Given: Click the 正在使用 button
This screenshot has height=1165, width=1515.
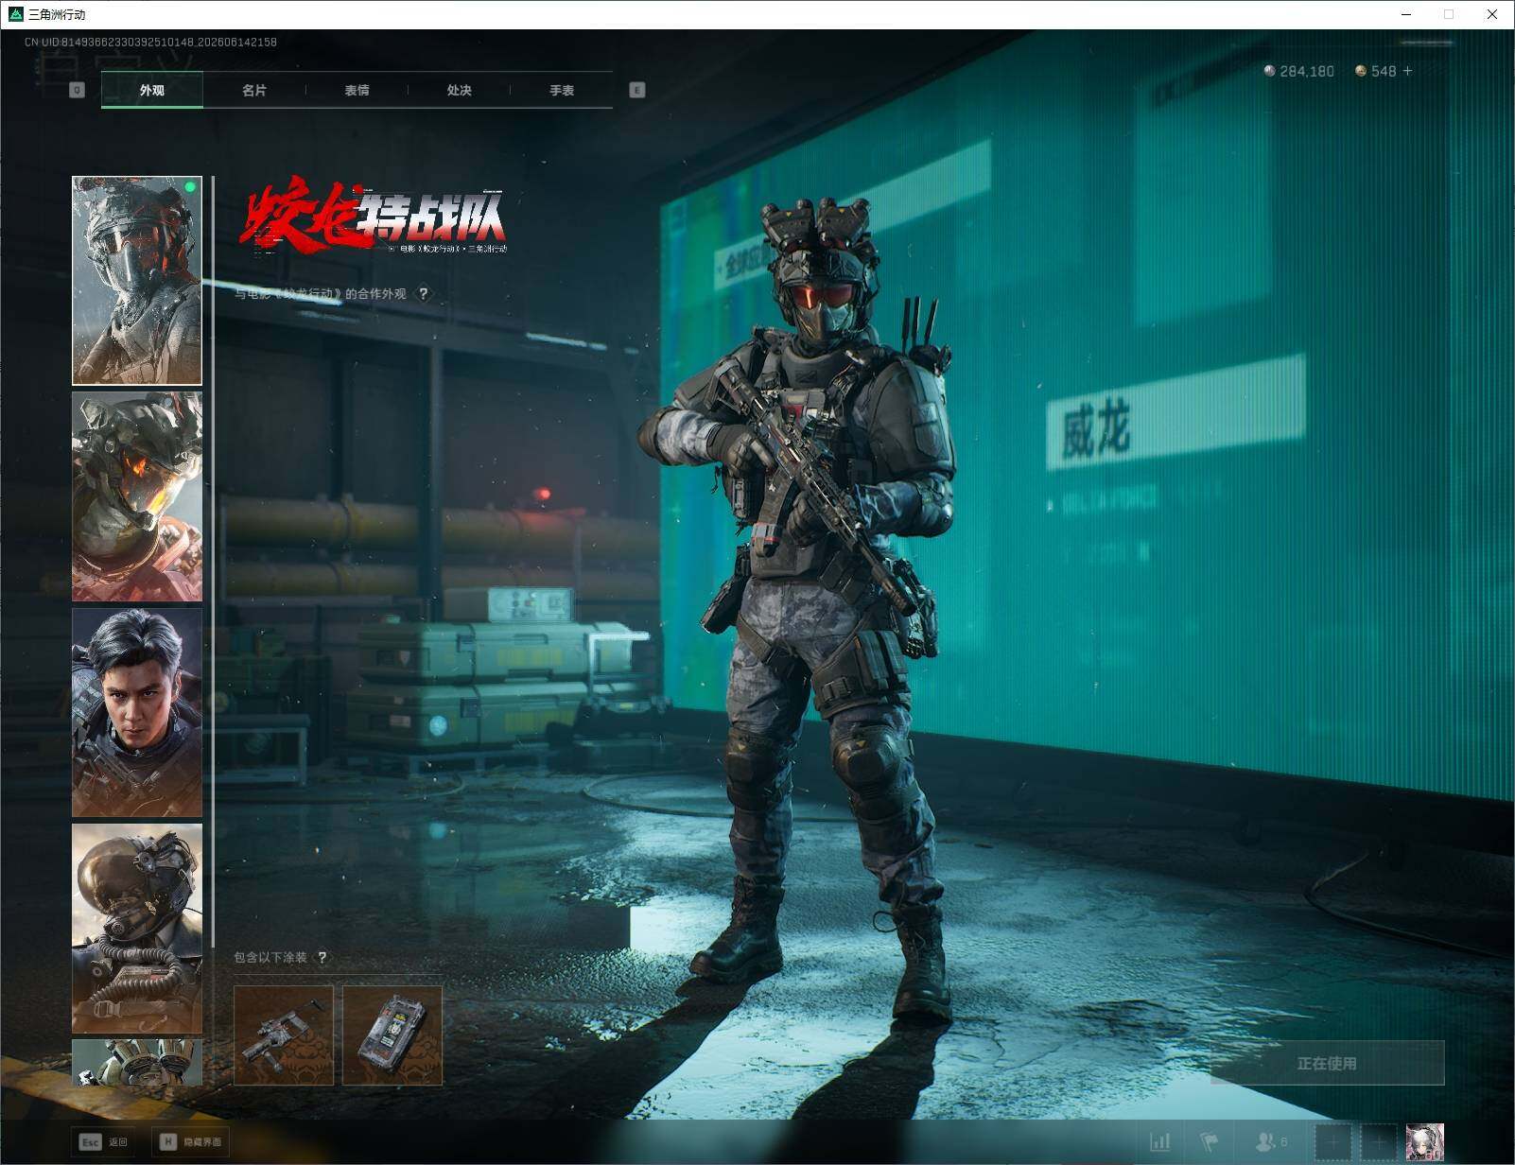Looking at the screenshot, I should click(1327, 1063).
